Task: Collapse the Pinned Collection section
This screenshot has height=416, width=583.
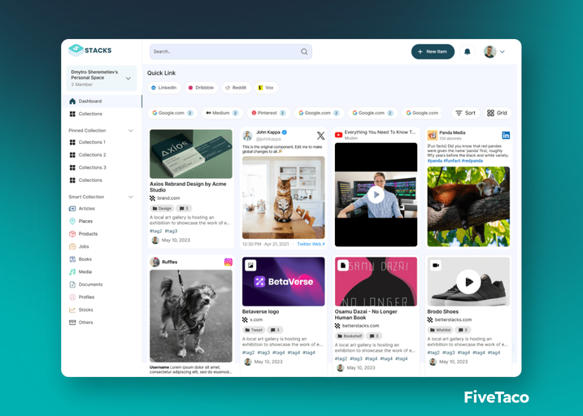Action: [131, 130]
